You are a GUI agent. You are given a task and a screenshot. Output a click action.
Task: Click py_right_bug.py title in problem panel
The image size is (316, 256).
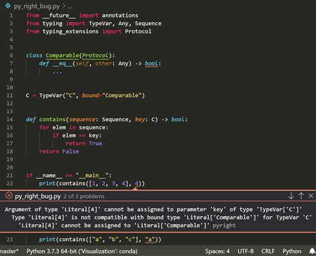coord(38,196)
